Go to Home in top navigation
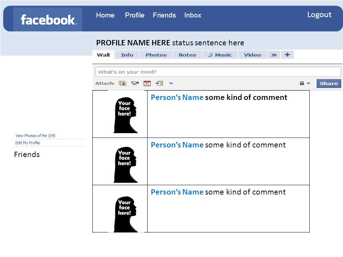 click(x=105, y=15)
